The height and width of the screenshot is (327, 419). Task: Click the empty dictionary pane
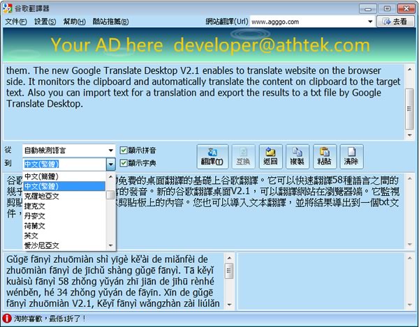point(321,282)
